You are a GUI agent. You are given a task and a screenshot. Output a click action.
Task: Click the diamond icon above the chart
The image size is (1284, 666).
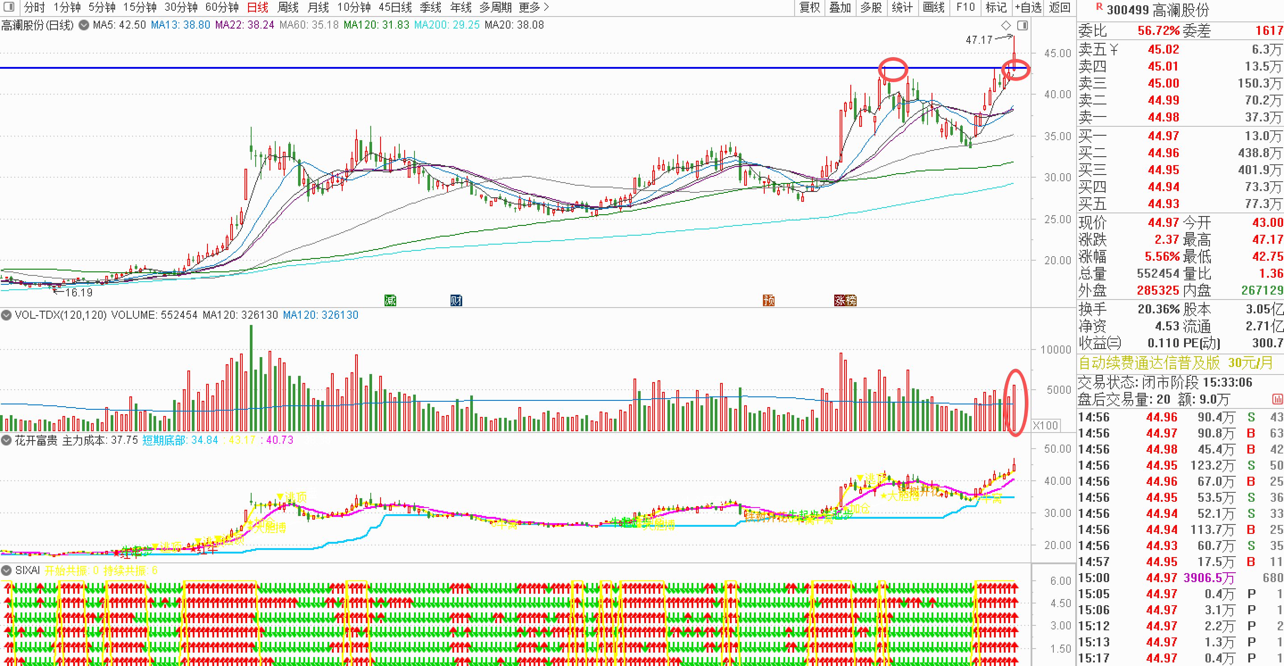(x=1006, y=25)
